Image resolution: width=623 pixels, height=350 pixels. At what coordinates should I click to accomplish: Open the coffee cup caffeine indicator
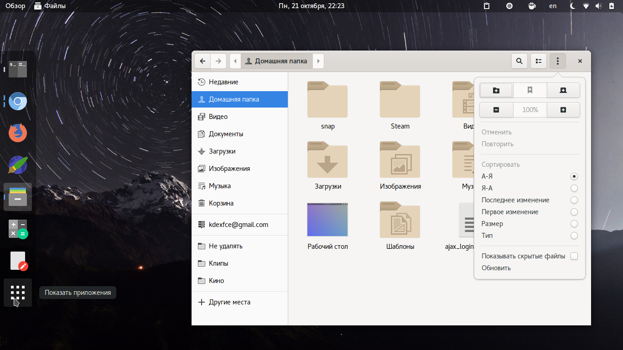pyautogui.click(x=532, y=6)
